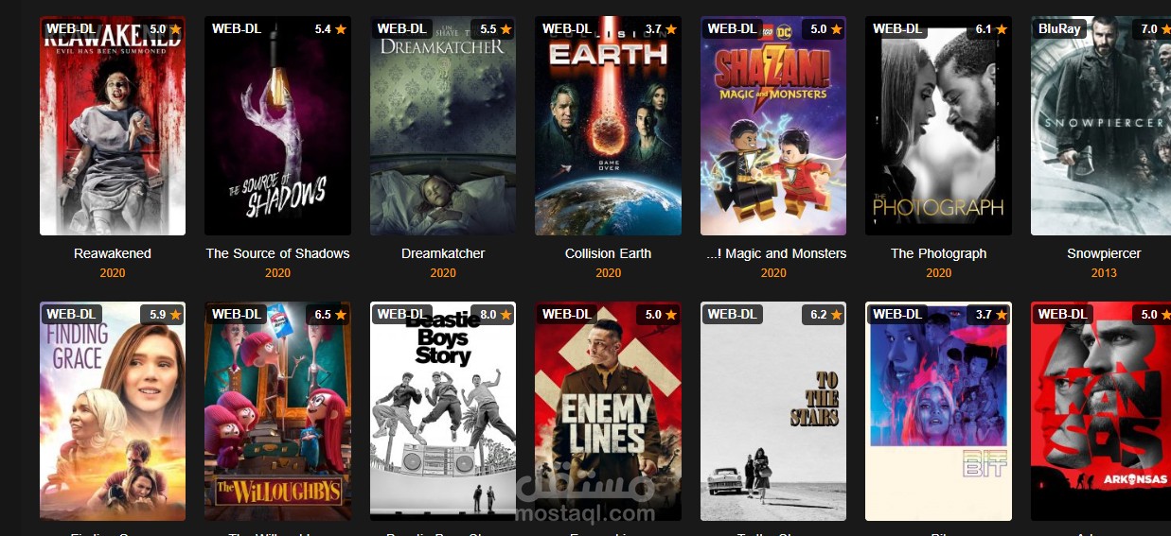Open the Arkansas movie poster

pos(1101,411)
